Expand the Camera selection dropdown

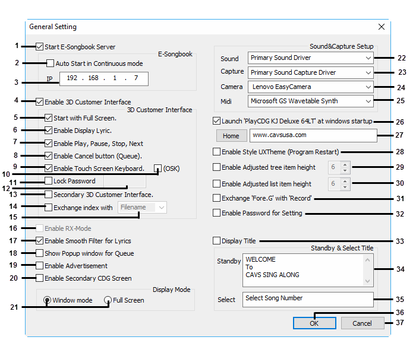[x=310, y=87]
